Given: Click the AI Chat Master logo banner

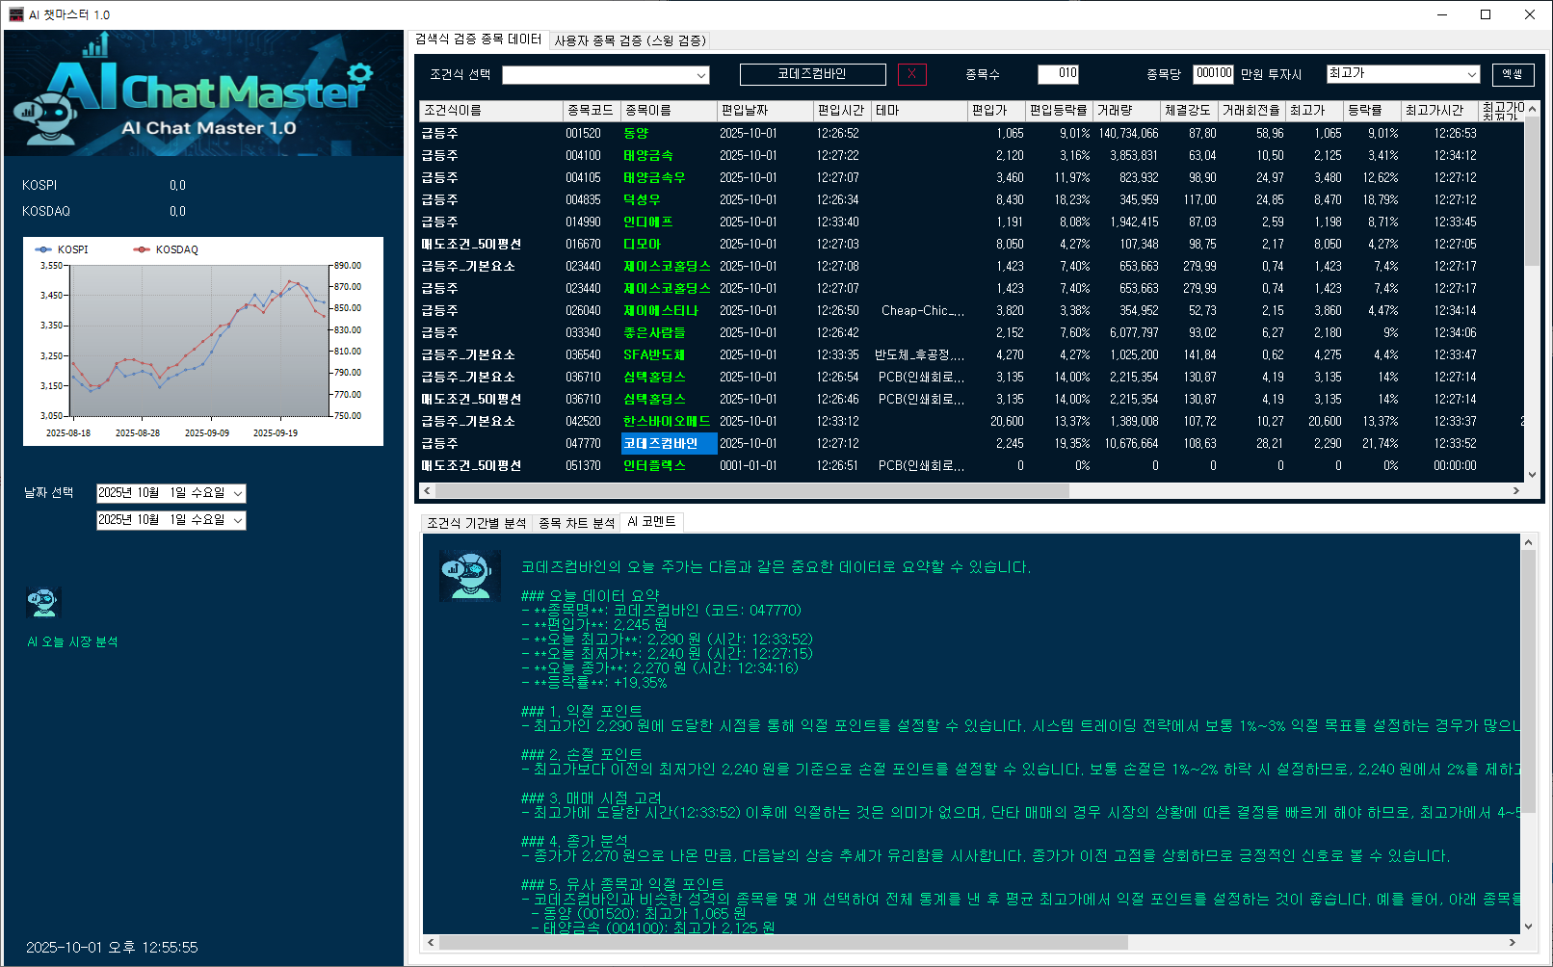Looking at the screenshot, I should pos(203,93).
